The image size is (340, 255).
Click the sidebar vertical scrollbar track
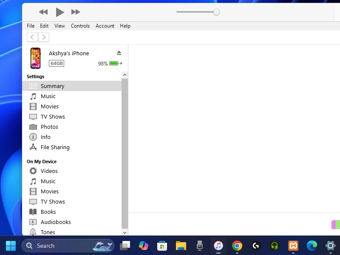[x=125, y=154]
